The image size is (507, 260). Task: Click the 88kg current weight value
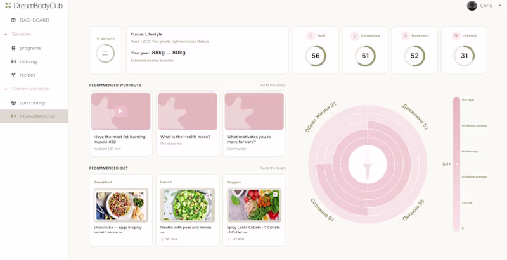[x=158, y=53]
